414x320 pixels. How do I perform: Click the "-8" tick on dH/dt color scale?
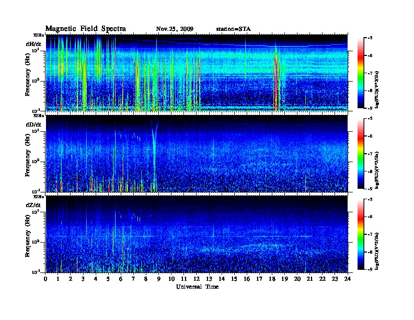pos(370,90)
